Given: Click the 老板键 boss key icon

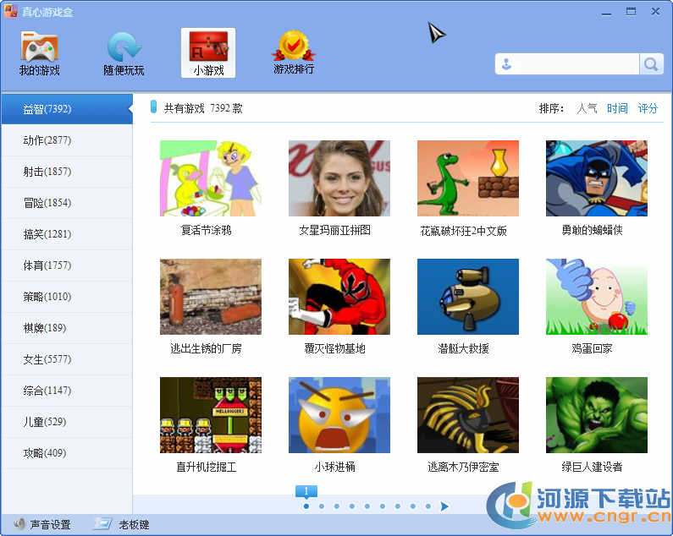Looking at the screenshot, I should [102, 524].
